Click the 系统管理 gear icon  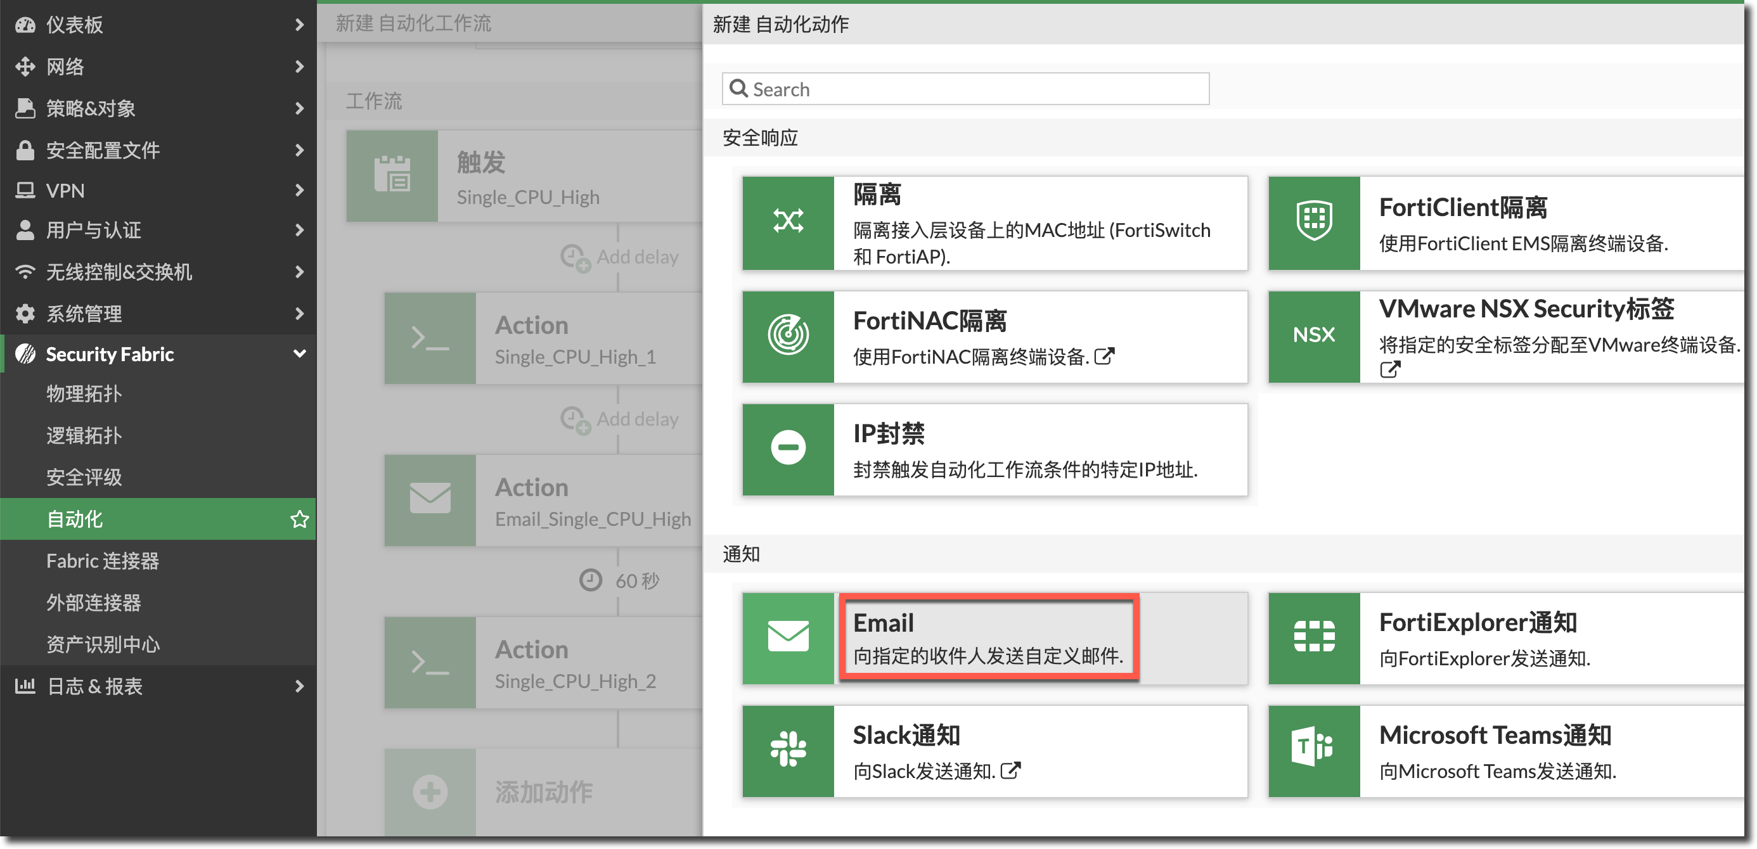pos(25,314)
